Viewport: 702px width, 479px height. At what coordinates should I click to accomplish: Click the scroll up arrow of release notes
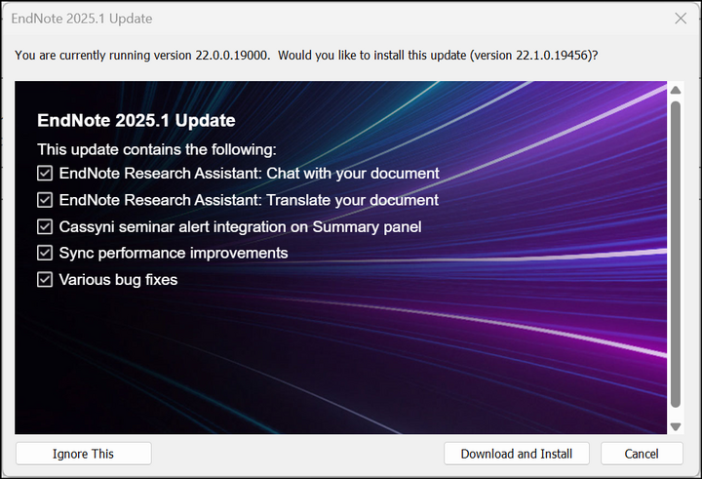676,90
